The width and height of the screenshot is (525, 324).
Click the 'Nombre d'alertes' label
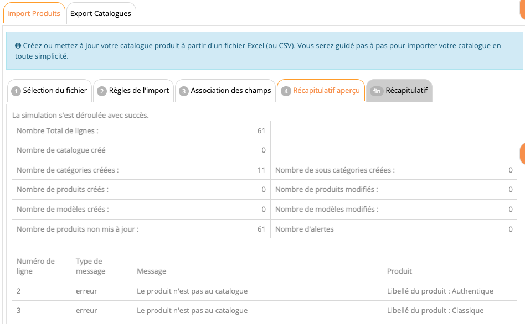(x=304, y=229)
